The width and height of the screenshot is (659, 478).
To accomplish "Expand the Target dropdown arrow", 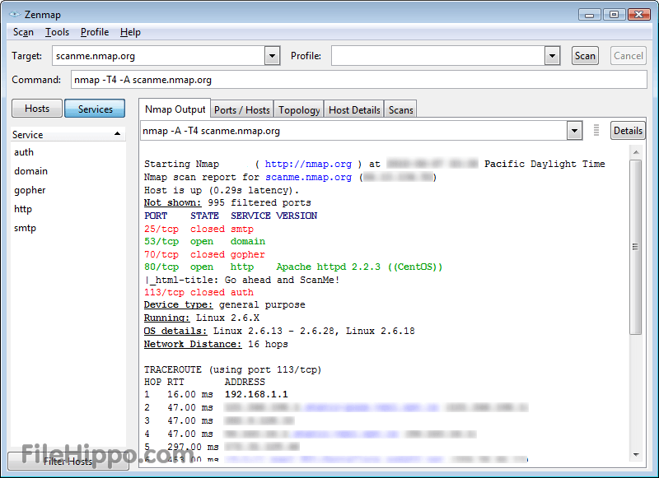I will [273, 56].
